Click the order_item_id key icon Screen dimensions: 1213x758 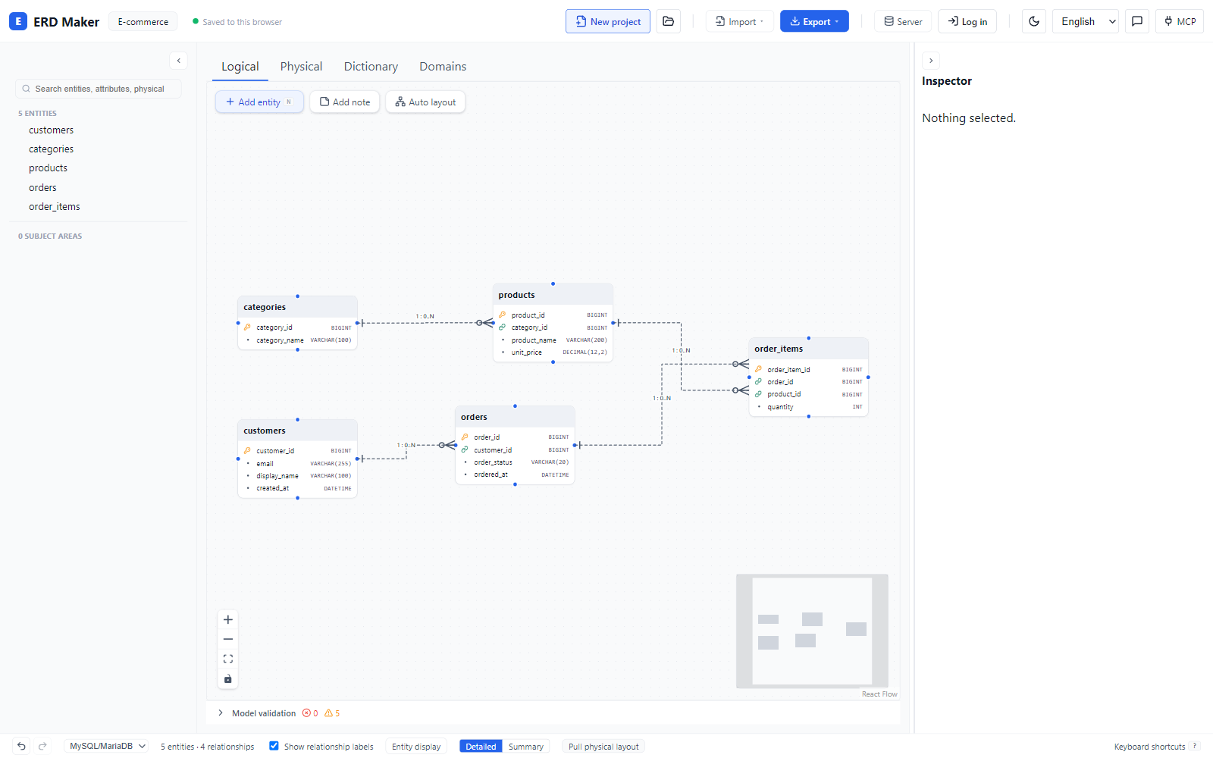tap(758, 370)
